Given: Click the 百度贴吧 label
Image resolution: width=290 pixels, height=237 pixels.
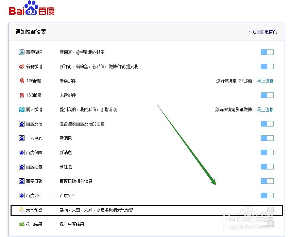Looking at the screenshot, I should (34, 52).
